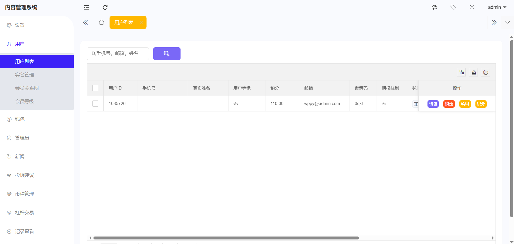Check the select-all checkbox in table header
514x244 pixels.
(95, 88)
